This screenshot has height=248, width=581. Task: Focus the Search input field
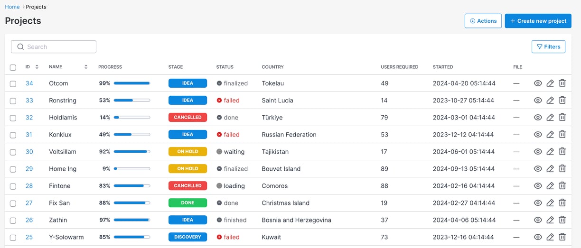(x=54, y=46)
